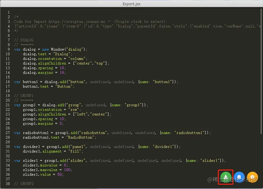263x189 pixels.
Task: Click the 'group1.margins = 0;' line
Action: (43, 124)
